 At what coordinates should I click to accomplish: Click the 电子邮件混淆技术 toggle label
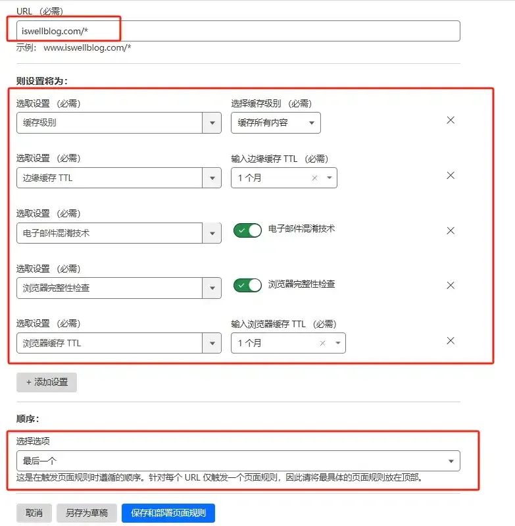click(301, 229)
